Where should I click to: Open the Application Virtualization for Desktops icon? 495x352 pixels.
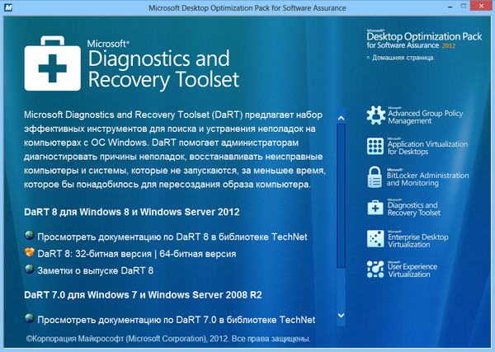click(x=373, y=147)
